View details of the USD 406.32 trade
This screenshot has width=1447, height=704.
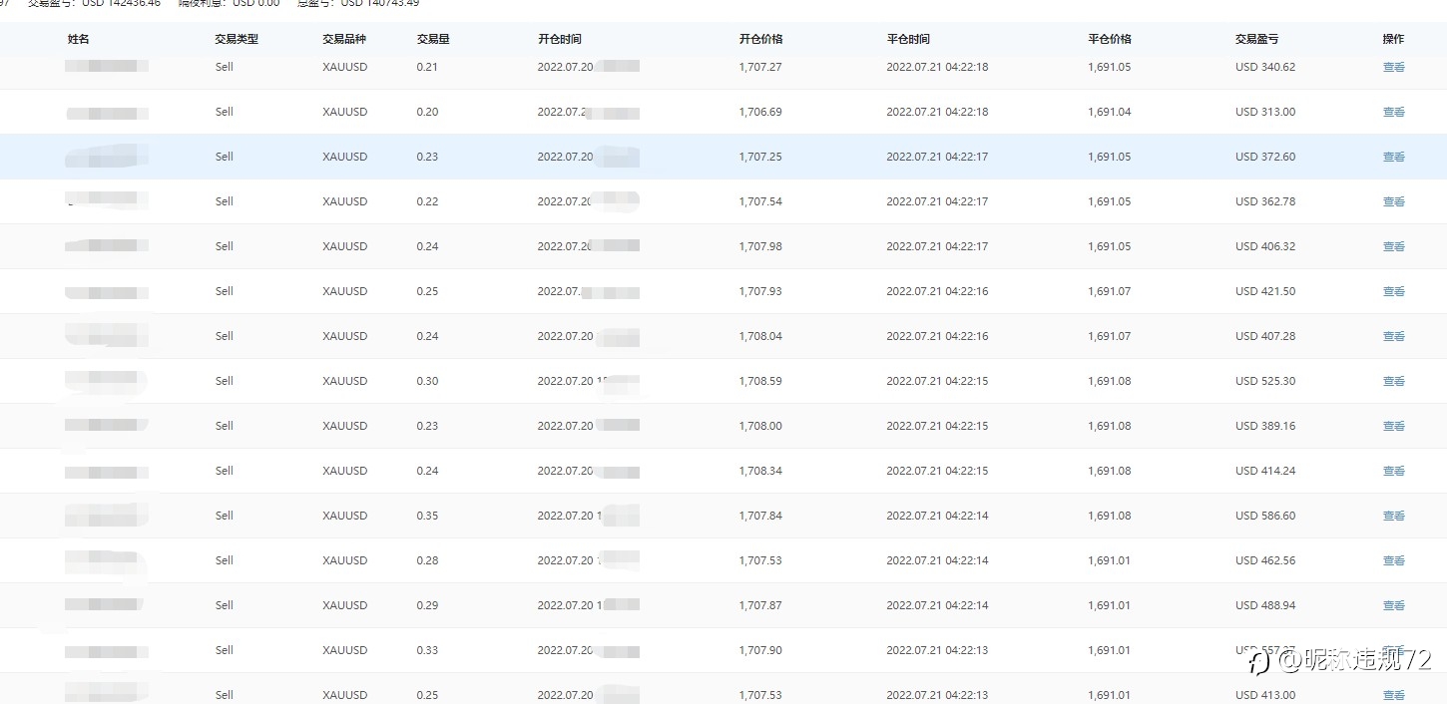click(1393, 246)
